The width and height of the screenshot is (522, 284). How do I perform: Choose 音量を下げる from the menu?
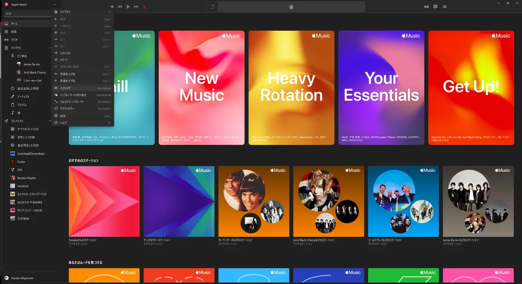click(x=82, y=81)
